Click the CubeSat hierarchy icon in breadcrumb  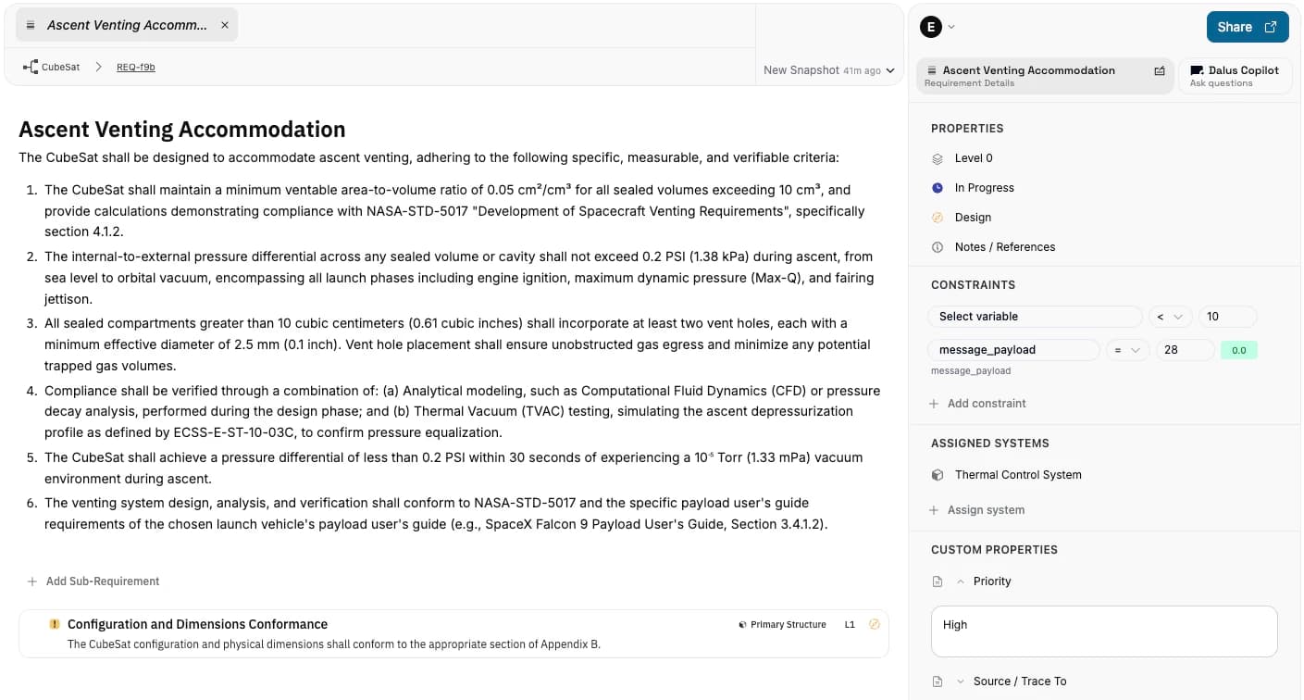tap(31, 68)
